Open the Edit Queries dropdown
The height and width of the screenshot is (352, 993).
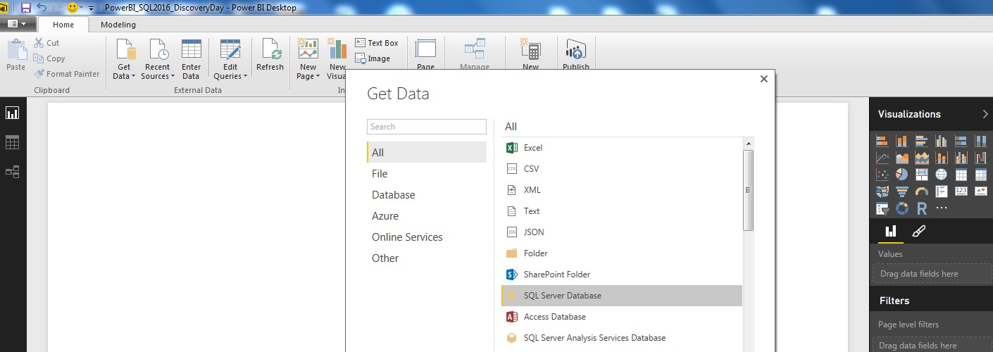coord(230,60)
